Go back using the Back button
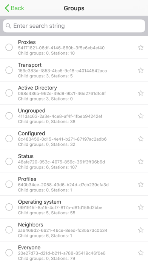This screenshot has height=264, width=148. [14, 8]
